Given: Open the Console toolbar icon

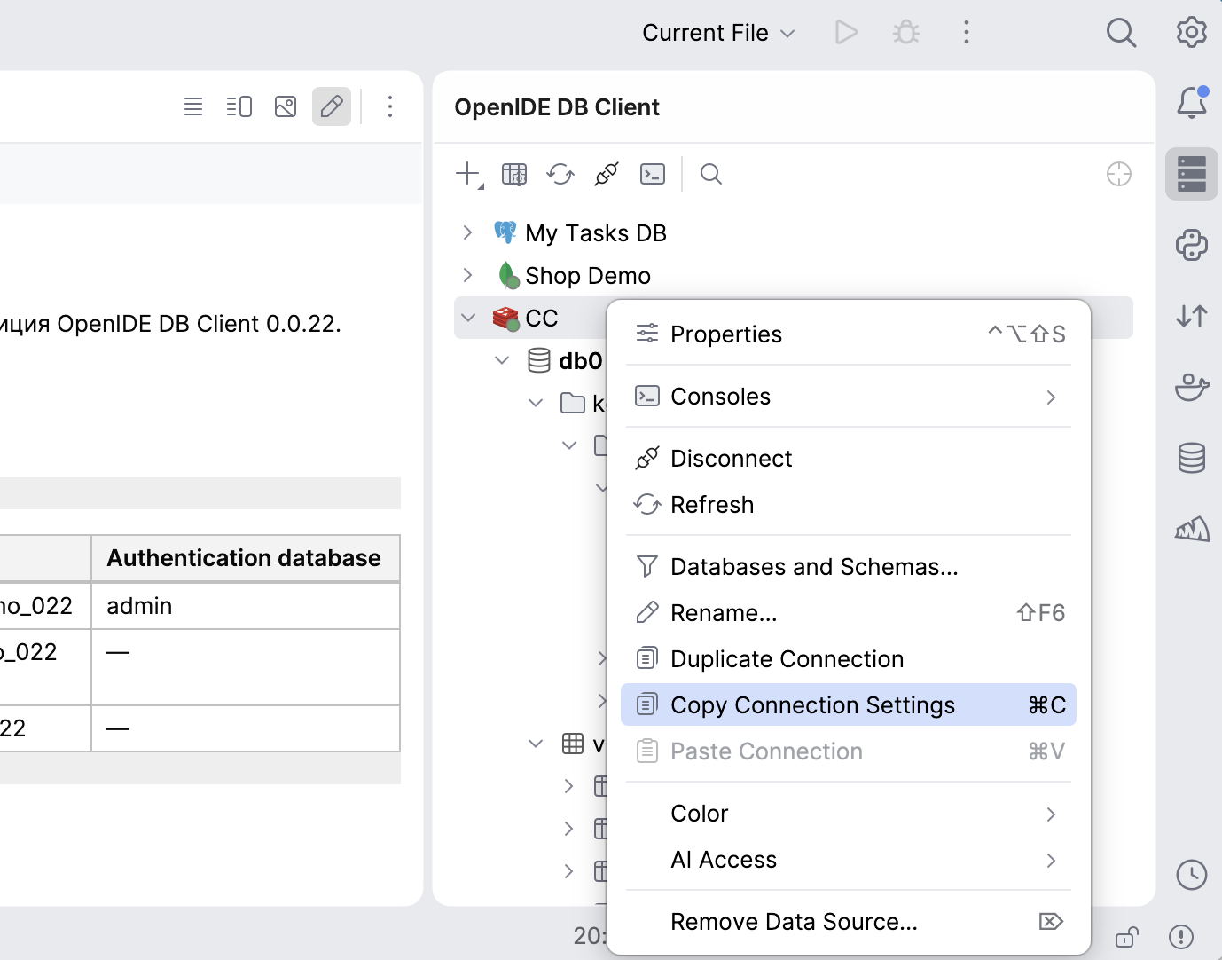Looking at the screenshot, I should pyautogui.click(x=653, y=174).
